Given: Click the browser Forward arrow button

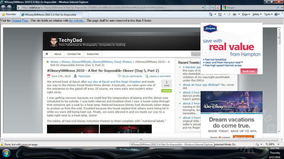Looking at the screenshot, I should coord(9,8).
